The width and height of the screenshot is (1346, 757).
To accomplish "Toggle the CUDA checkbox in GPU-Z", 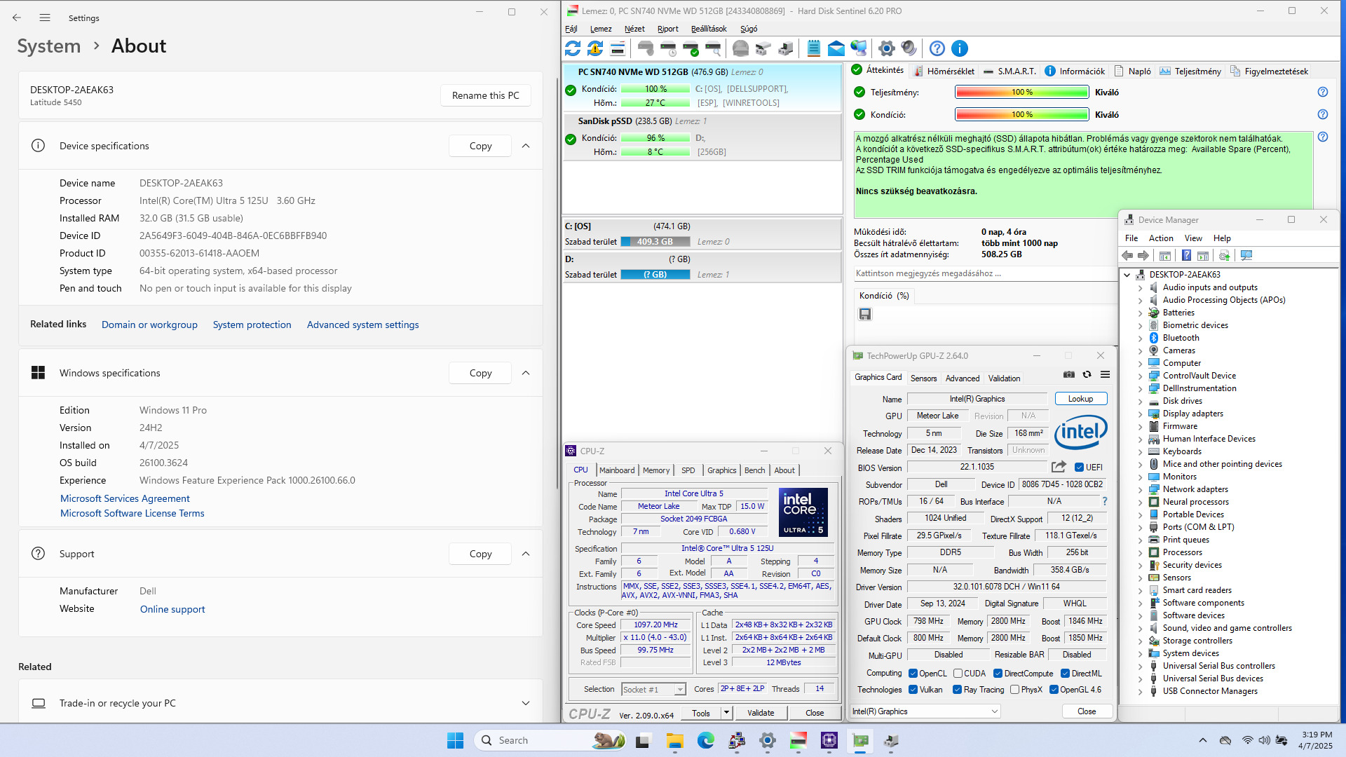I will tap(958, 674).
